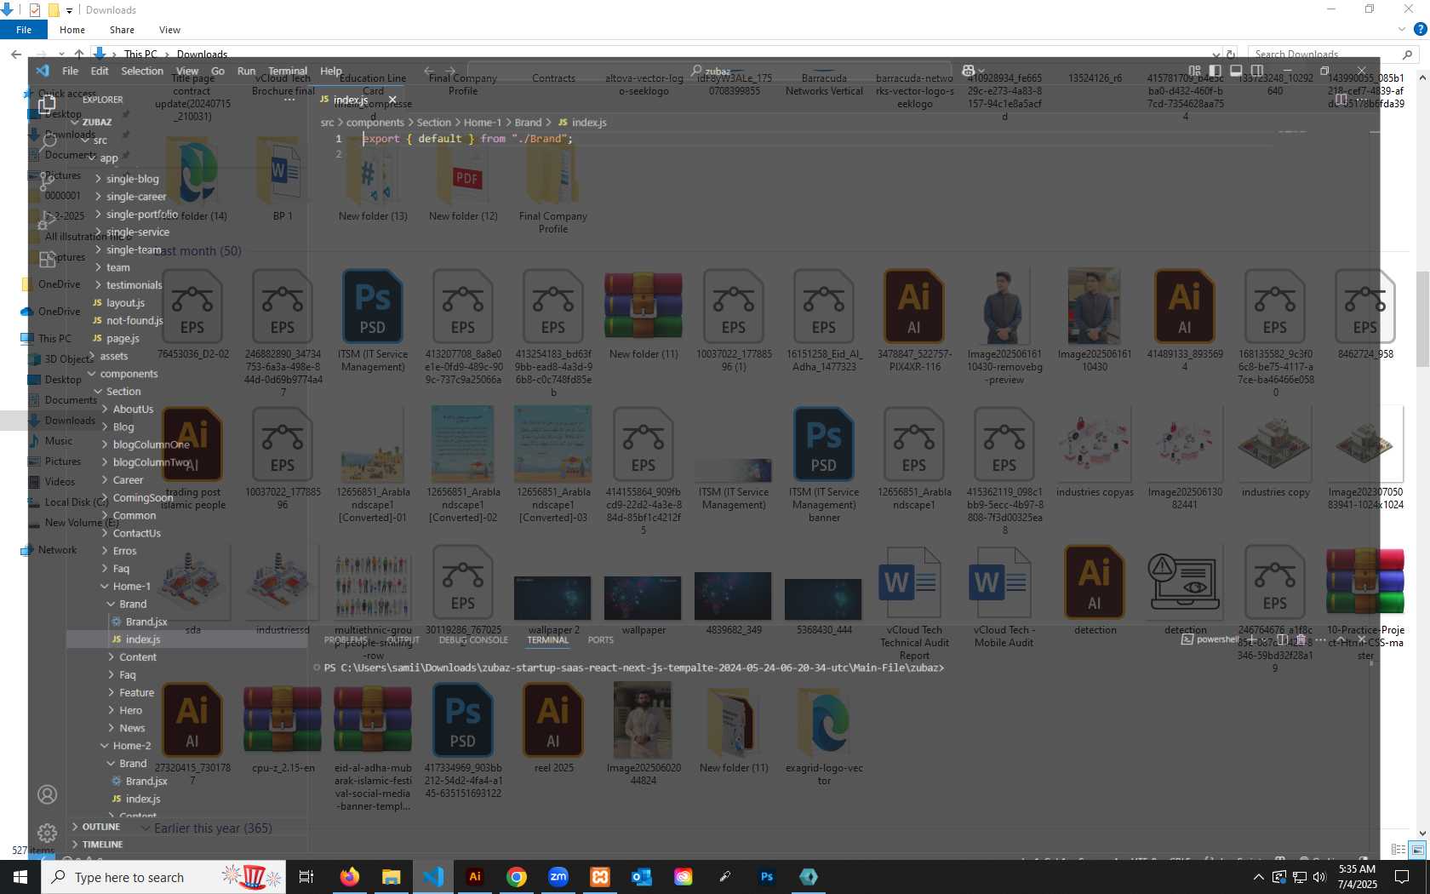Click Search Downloads box in File Explorer
This screenshot has height=894, width=1430.
pos(1332,54)
